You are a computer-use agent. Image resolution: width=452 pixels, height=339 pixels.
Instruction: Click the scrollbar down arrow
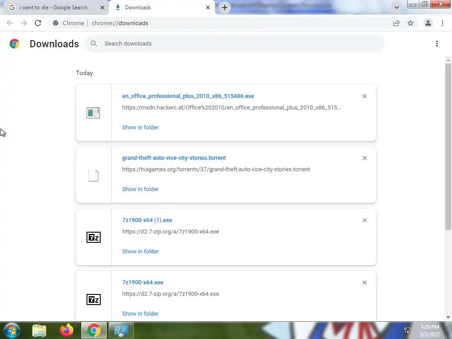[448, 317]
